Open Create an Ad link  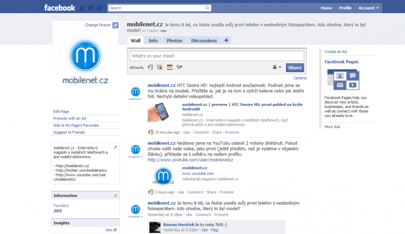(x=336, y=52)
